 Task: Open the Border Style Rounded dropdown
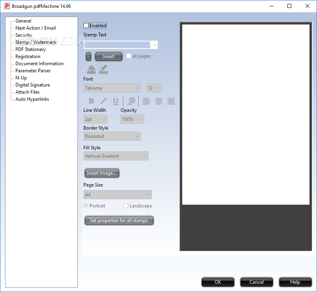point(112,136)
